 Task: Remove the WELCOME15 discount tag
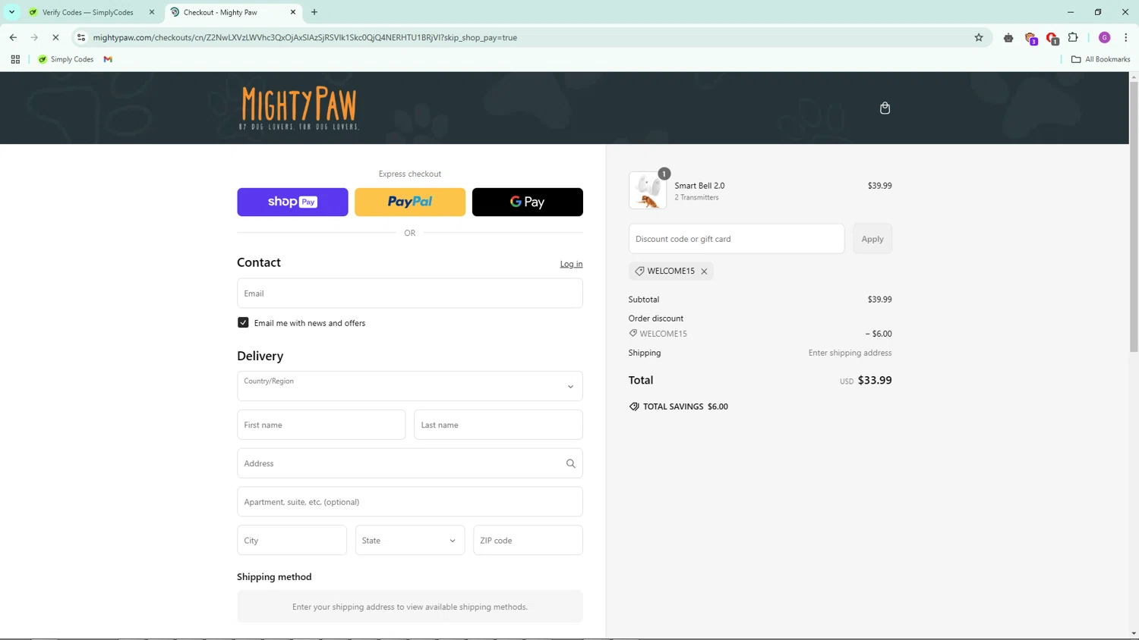click(704, 271)
